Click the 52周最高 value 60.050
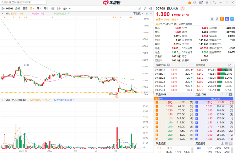Screen dimensions: 236x153 pyautogui.click(x=204, y=48)
